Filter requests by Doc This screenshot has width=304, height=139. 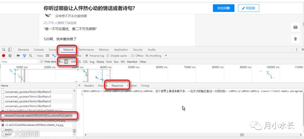point(116,62)
